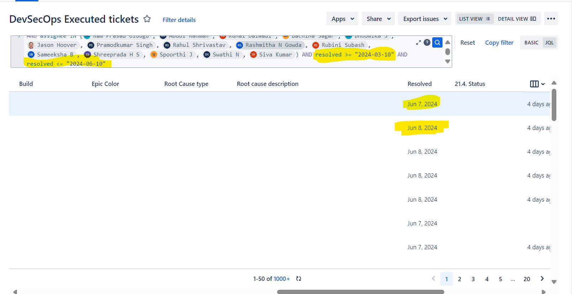
Task: Star the DevSecOps Executed tickets filter
Action: tap(147, 19)
